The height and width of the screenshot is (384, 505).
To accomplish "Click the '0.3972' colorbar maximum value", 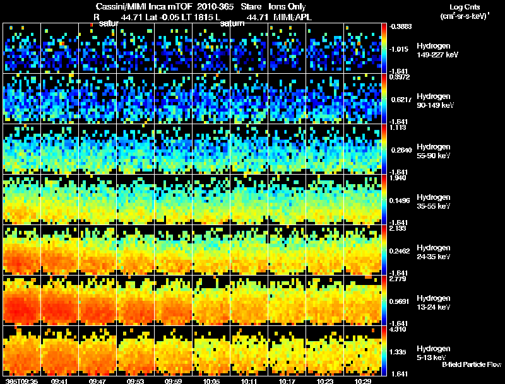I will [x=400, y=77].
